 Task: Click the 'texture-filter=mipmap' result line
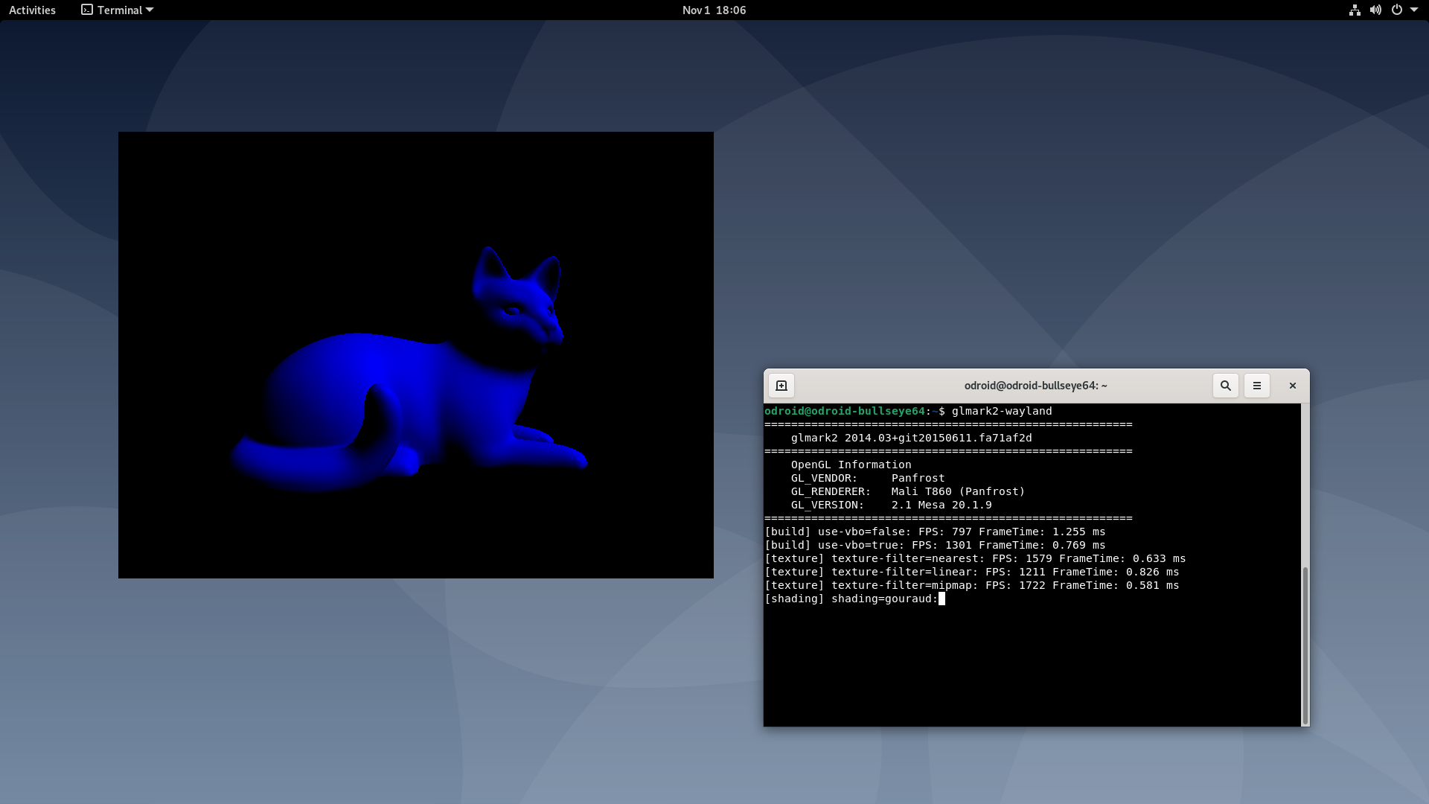971,585
